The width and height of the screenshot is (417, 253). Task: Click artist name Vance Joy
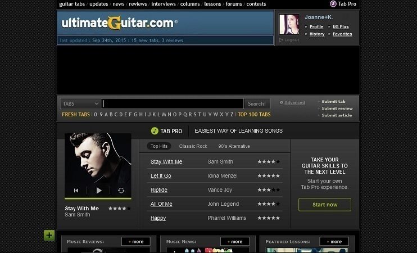[x=220, y=189]
